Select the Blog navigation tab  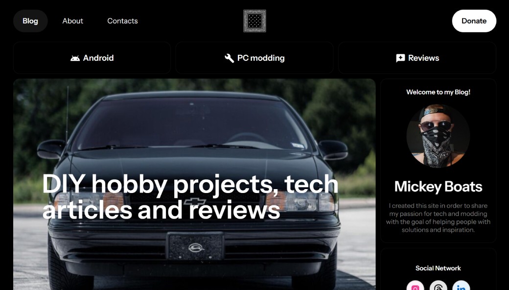(30, 21)
